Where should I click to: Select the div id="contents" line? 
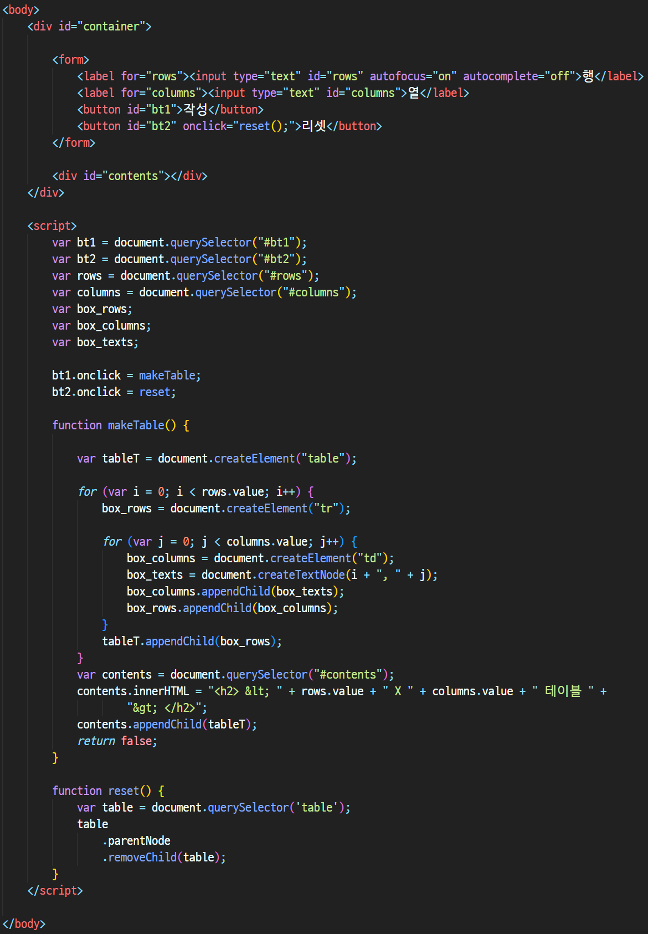(130, 176)
